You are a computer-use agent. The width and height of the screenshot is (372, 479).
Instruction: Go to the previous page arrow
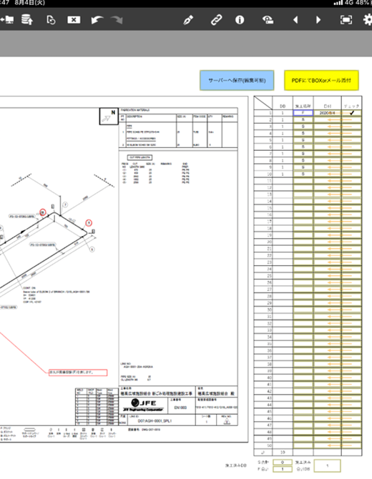pyautogui.click(x=295, y=20)
